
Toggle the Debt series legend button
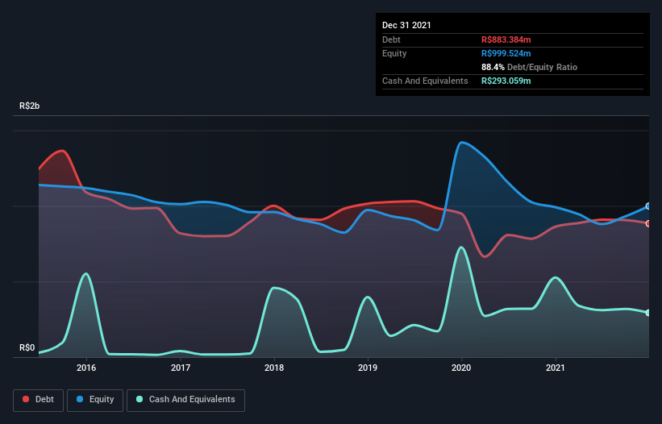tap(39, 400)
